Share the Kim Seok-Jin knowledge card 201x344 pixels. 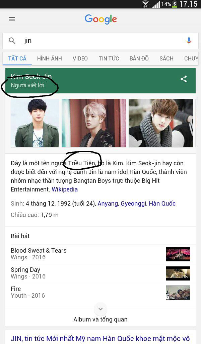click(x=184, y=79)
